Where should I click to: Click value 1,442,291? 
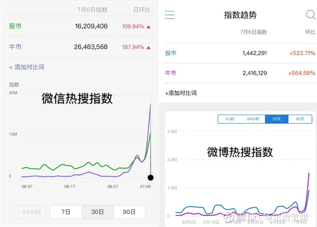tap(255, 53)
